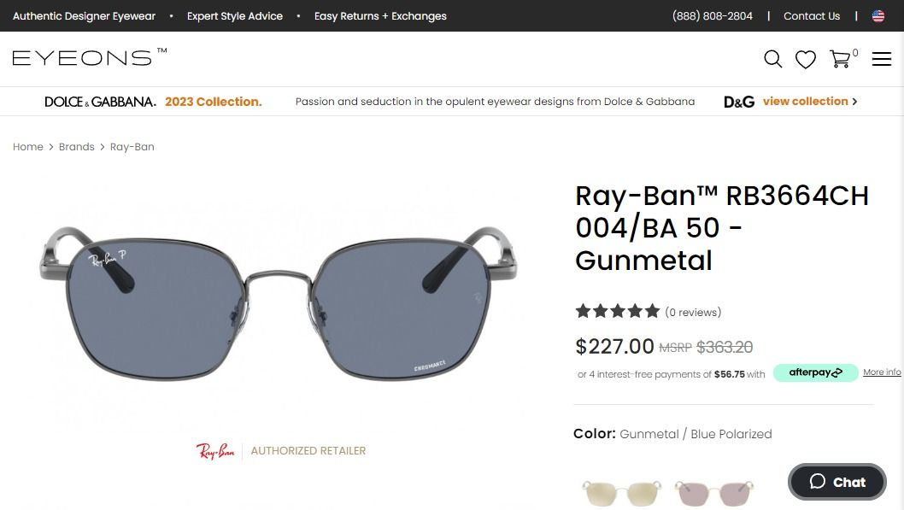Click the Ray-Ban authorized retailer logo
The image size is (904, 510).
pyautogui.click(x=215, y=450)
